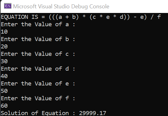Click the '/ f' divisor in equation

pos(156,17)
